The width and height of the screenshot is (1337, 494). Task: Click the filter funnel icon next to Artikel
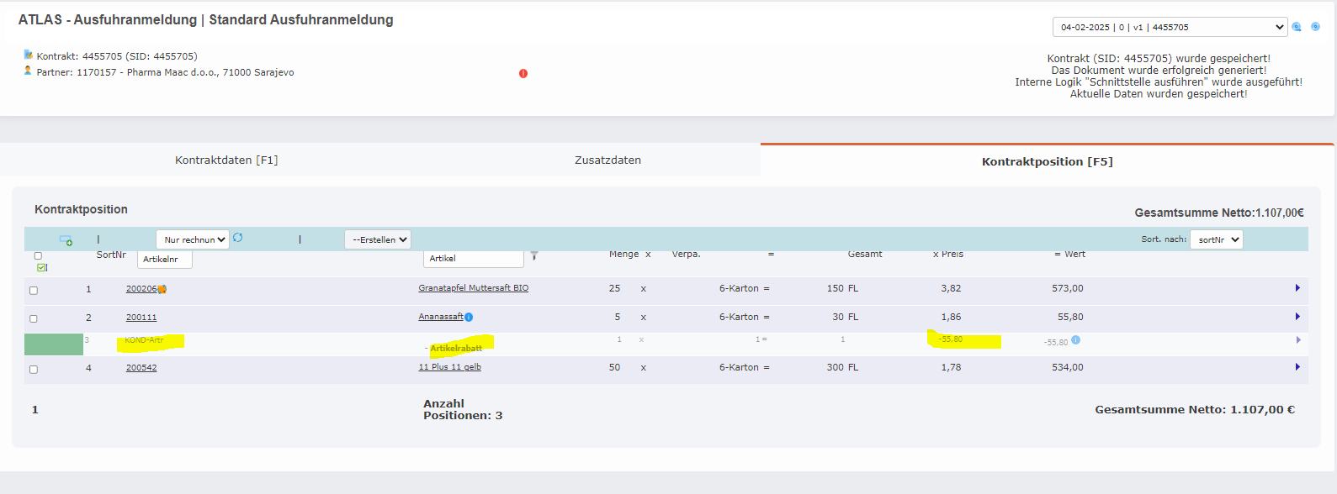click(534, 255)
